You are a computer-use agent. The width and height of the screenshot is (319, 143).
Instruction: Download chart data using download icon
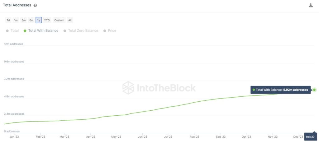tap(311, 5)
